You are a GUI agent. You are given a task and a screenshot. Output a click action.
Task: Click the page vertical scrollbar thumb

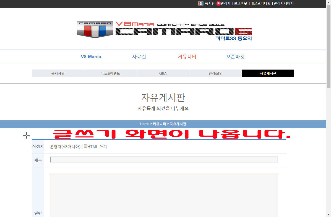(x=329, y=46)
